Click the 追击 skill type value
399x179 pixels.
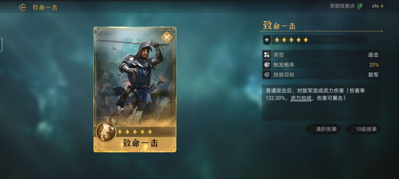pyautogui.click(x=373, y=55)
